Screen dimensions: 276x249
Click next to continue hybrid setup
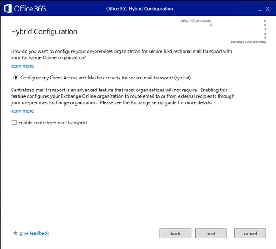pos(211,234)
